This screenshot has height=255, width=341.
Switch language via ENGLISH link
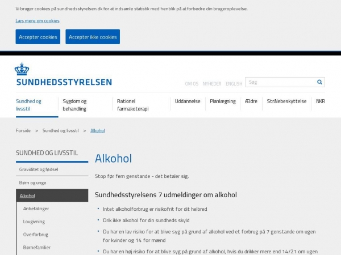coord(234,83)
